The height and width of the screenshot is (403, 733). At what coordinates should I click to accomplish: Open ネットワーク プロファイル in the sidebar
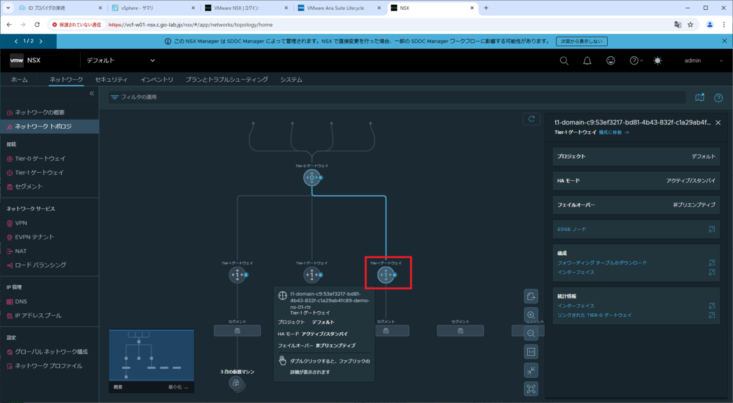(49, 366)
